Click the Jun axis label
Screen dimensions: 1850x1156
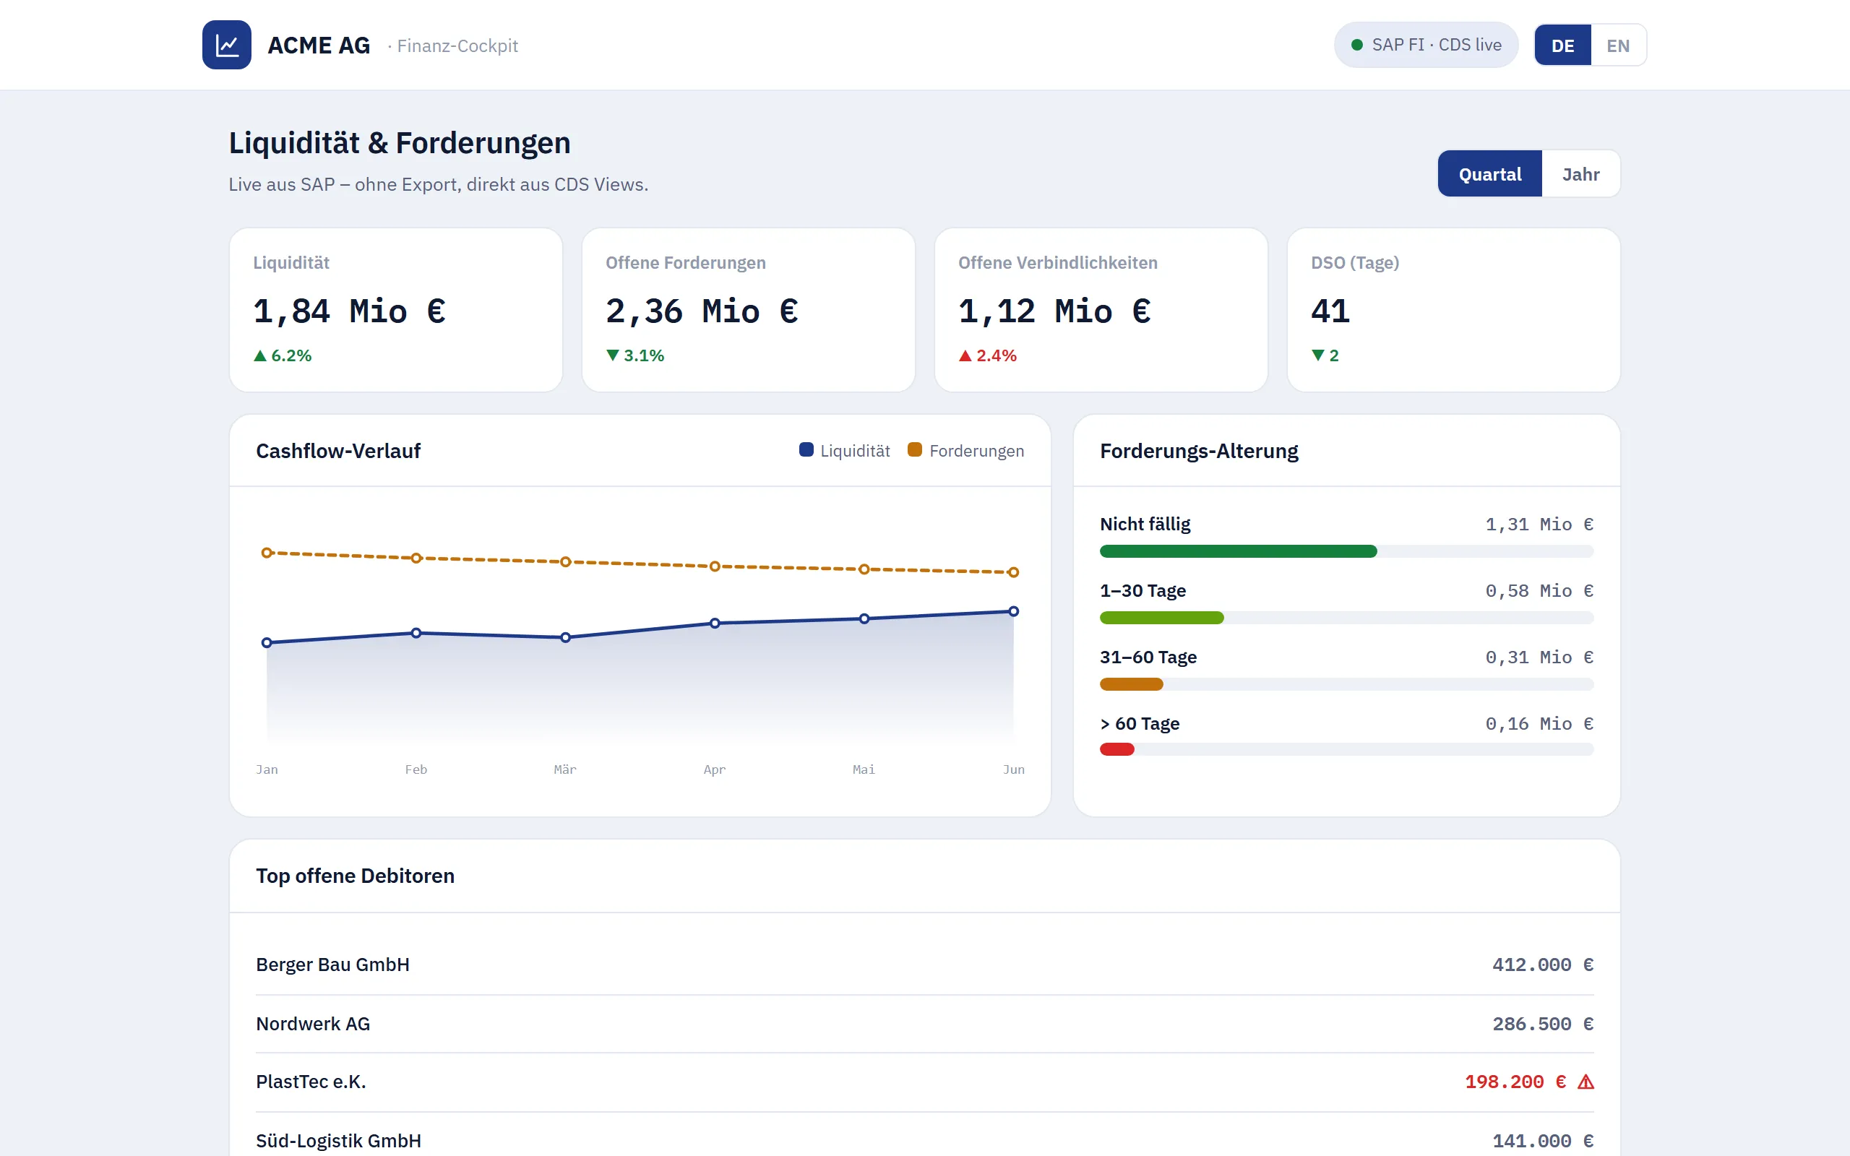[x=1013, y=769]
